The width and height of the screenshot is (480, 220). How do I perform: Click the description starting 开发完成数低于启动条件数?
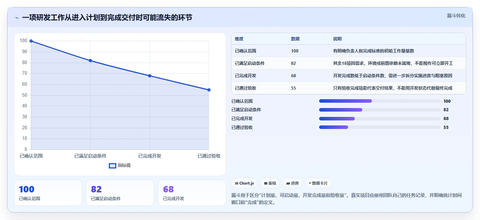coord(392,76)
